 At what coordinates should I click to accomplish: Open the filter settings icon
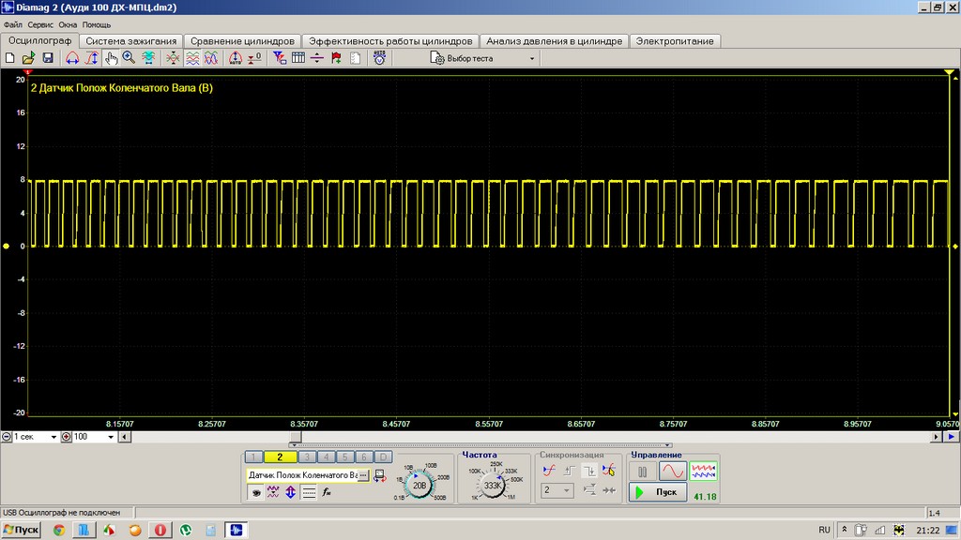280,58
